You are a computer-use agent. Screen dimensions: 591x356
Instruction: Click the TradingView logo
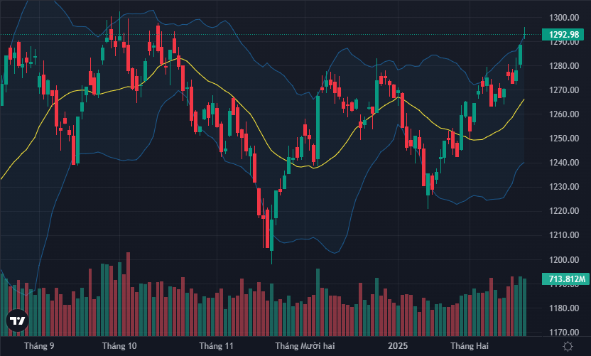point(18,321)
